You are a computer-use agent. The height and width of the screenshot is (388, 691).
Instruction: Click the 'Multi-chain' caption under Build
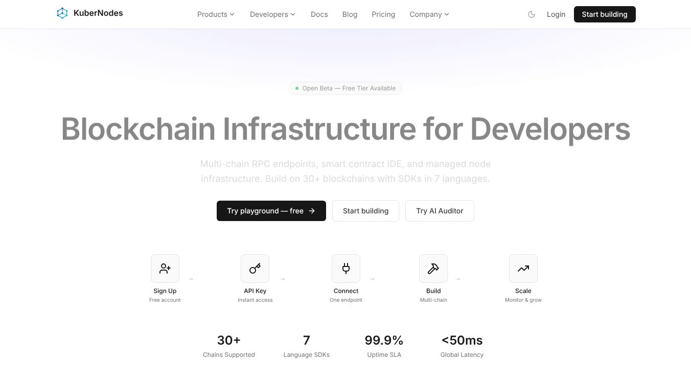pyautogui.click(x=433, y=300)
